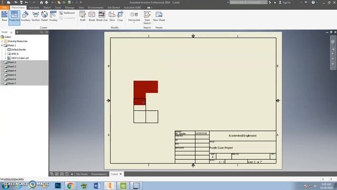Open the Environments tab

pos(96,7)
